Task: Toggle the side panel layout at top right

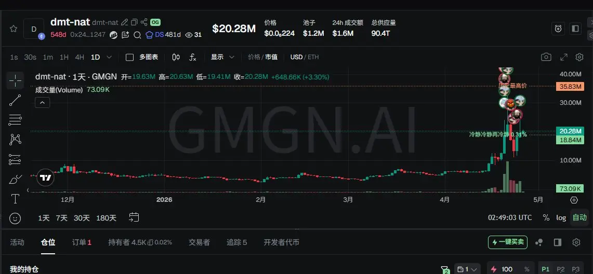Action: (576, 29)
